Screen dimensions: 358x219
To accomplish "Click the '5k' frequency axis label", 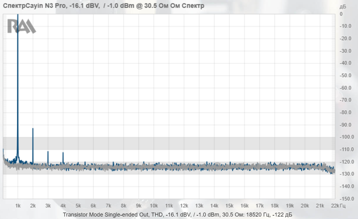I will [x=78, y=206].
